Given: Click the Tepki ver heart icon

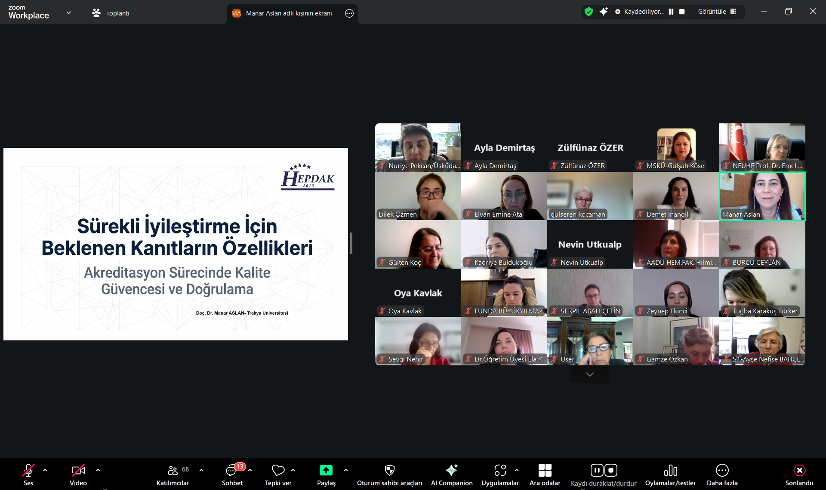Looking at the screenshot, I should coord(278,470).
